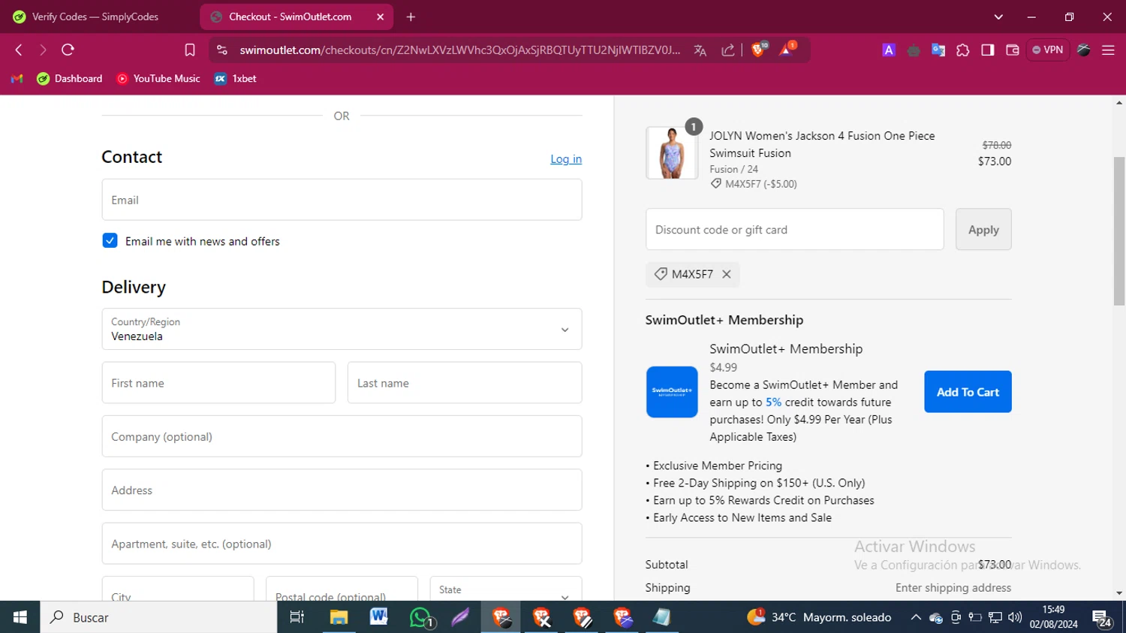Open the Brave Wallet icon
The width and height of the screenshot is (1126, 633).
1013,50
